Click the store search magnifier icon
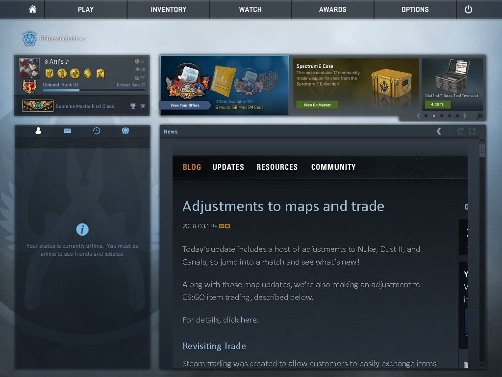The image size is (502, 377). click(479, 116)
